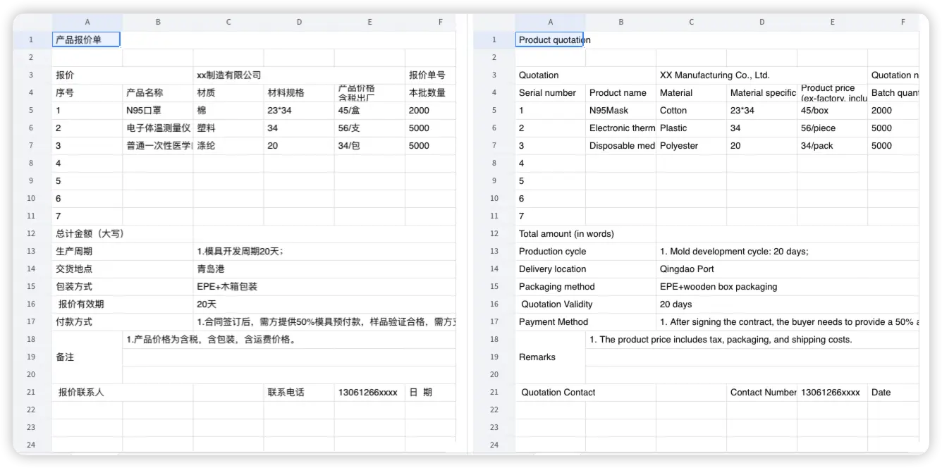Image resolution: width=942 pixels, height=468 pixels.
Task: Click the 'XX Manufacturing Co., Ltd.' cell
Action: pos(761,75)
